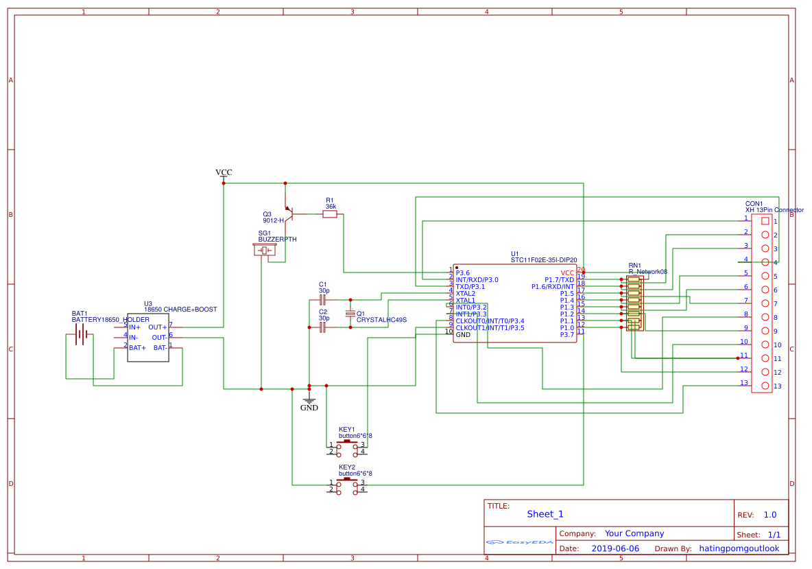This screenshot has width=812, height=569.
Task: Select the SG1 BUZZERPTH buzzer symbol
Action: [265, 250]
